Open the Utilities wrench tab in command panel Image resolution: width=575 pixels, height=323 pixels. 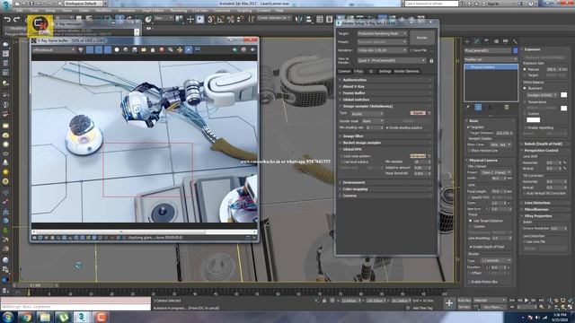tap(515, 41)
